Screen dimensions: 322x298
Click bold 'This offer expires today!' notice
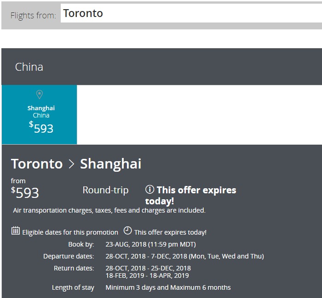(x=190, y=195)
